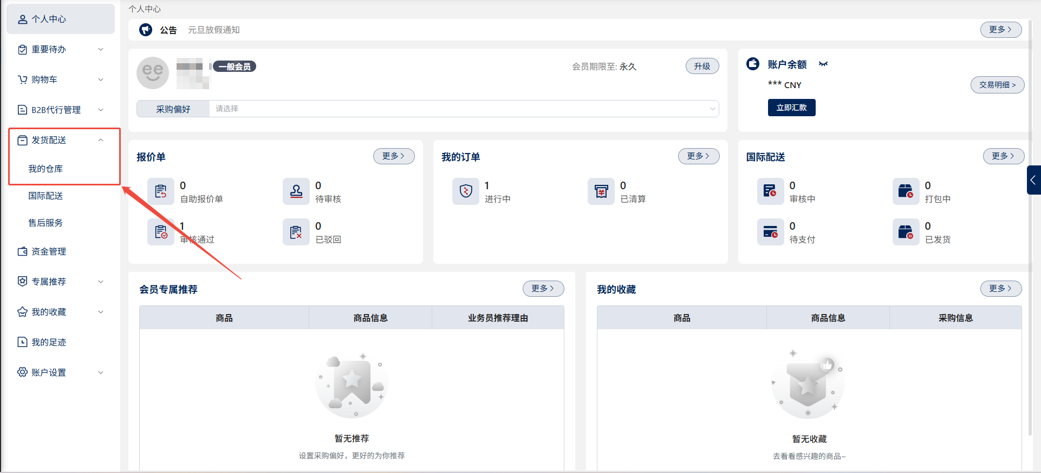Click the 专属推荐 shield icon
1041x473 pixels.
(22, 282)
